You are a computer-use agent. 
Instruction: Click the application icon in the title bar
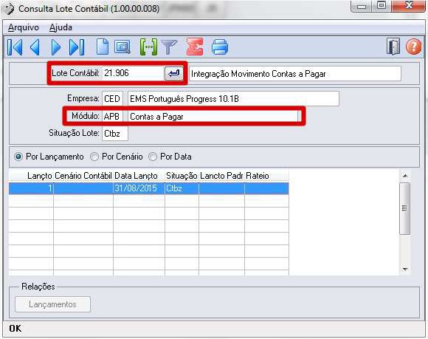coord(10,9)
